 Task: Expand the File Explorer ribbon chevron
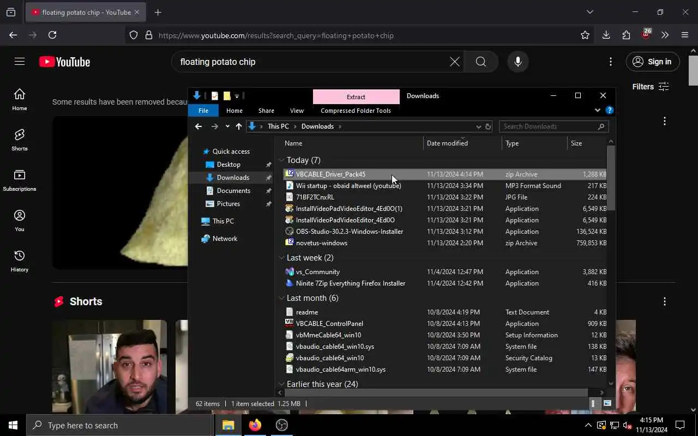[597, 110]
